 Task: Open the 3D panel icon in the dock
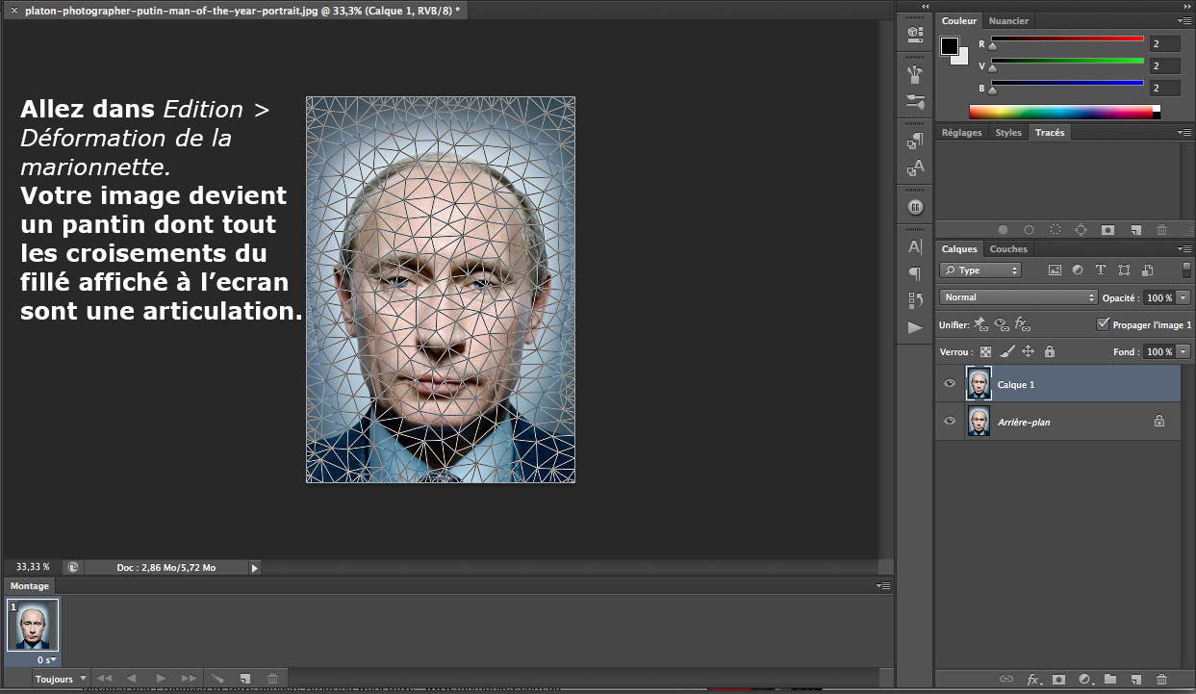(x=915, y=33)
